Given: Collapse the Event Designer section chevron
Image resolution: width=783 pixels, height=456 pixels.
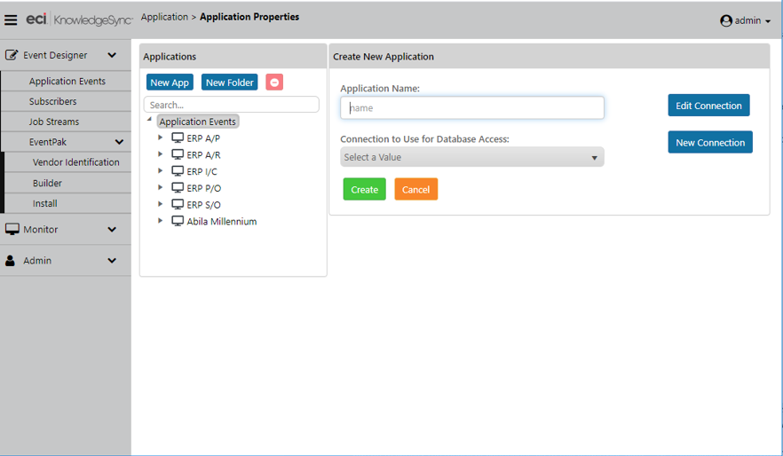Looking at the screenshot, I should (112, 55).
